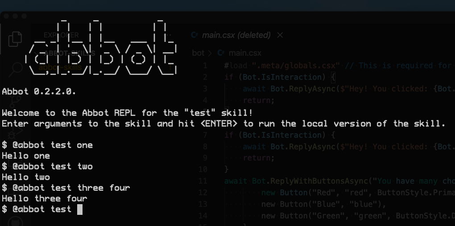
Task: Click 'await Bot.ReplyWithButtonsAsync' on line 11
Action: [x=298, y=181]
